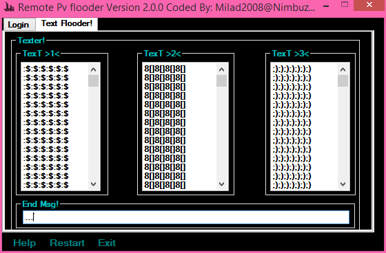This screenshot has width=386, height=253.
Task: Click scroll down arrow in TexT >1< box
Action: [x=93, y=184]
